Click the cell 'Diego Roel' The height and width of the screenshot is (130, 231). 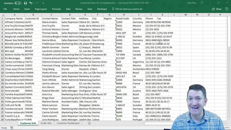(51, 98)
